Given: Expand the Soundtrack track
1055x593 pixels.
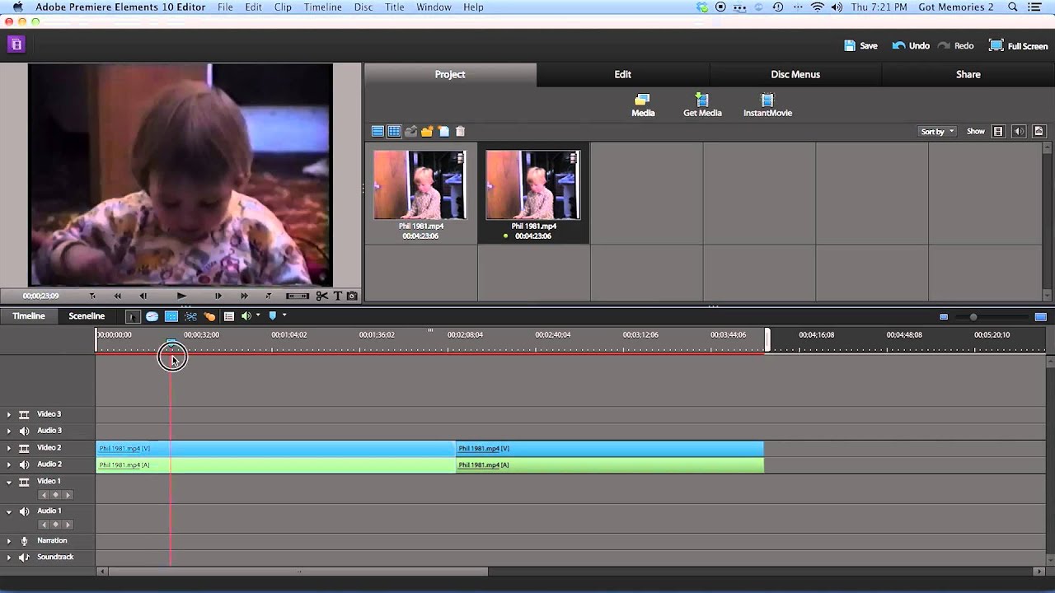Looking at the screenshot, I should click(9, 558).
